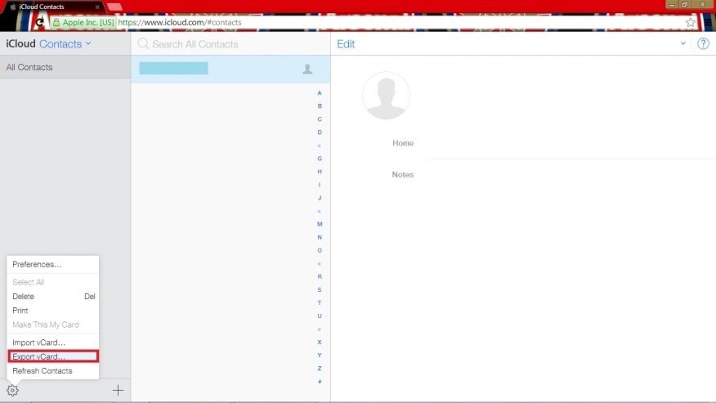Select the All Contacts group
This screenshot has height=403, width=716.
[65, 67]
